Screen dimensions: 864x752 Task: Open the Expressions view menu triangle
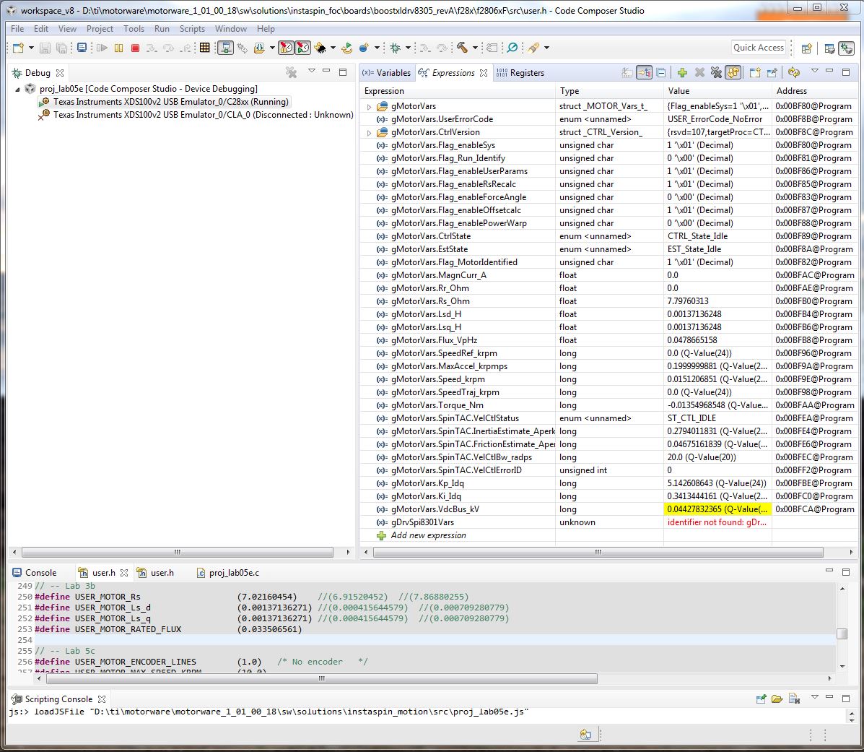click(x=814, y=71)
